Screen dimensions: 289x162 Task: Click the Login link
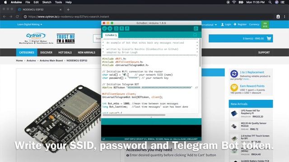(x=226, y=24)
